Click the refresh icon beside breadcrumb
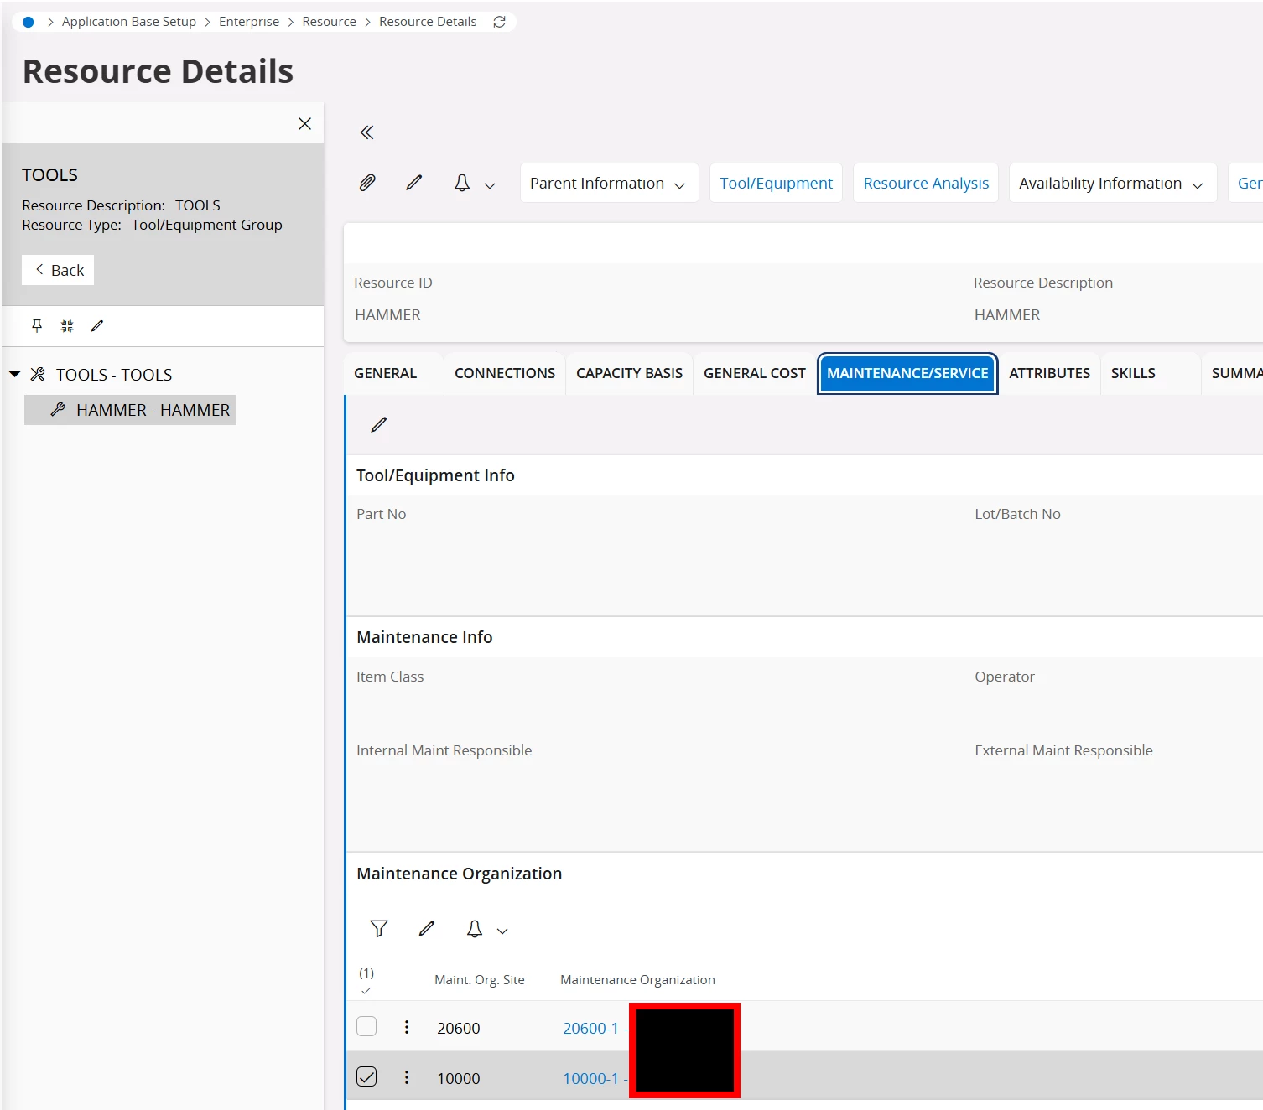Screen dimensions: 1263x1110 pos(500,22)
